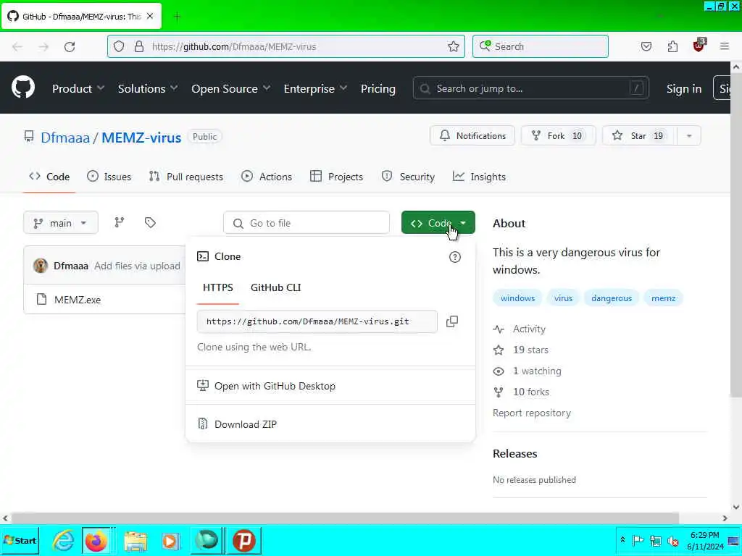
Task: Select the Code repository tab
Action: 49,177
